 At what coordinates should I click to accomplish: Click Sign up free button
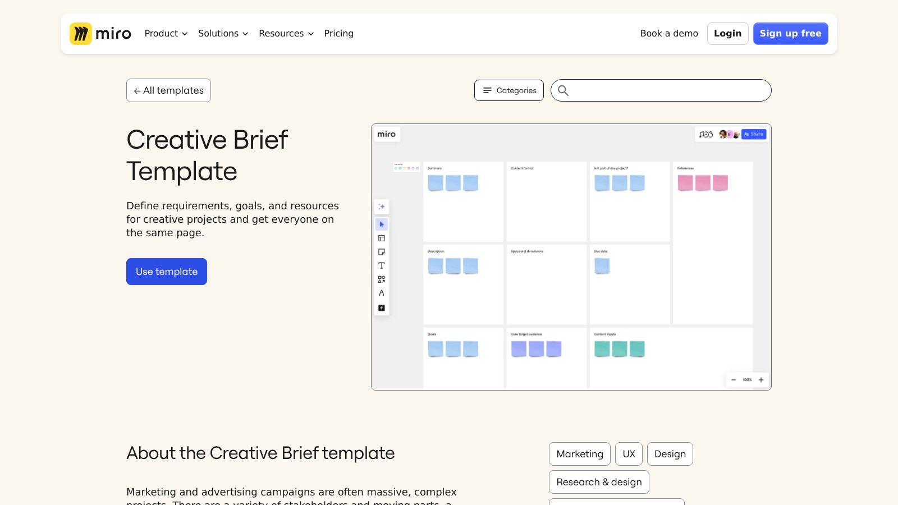790,34
